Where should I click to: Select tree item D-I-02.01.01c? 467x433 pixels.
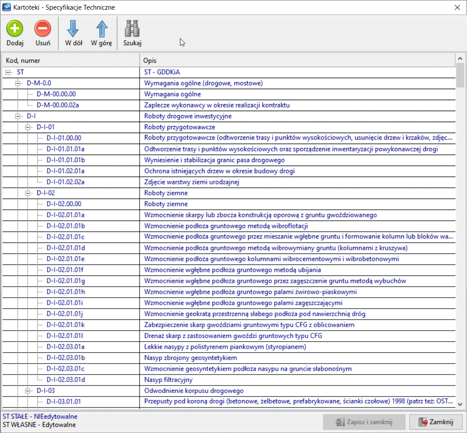(x=65, y=237)
